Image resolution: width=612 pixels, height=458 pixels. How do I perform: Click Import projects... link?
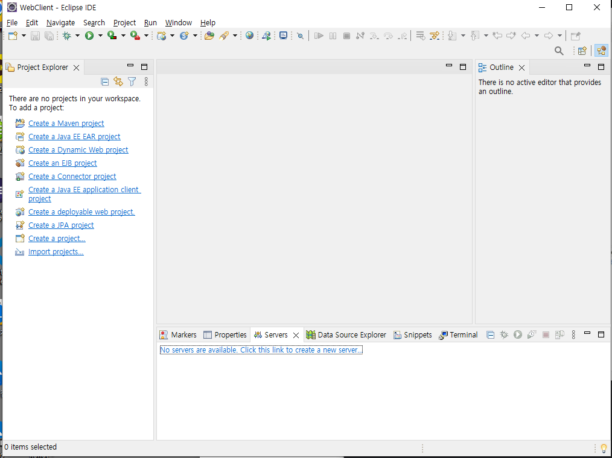(x=56, y=251)
